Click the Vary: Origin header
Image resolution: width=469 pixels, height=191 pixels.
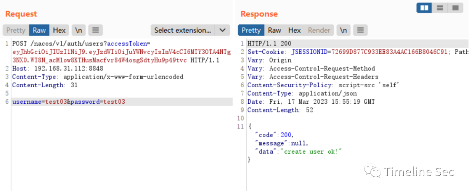tap(269, 60)
